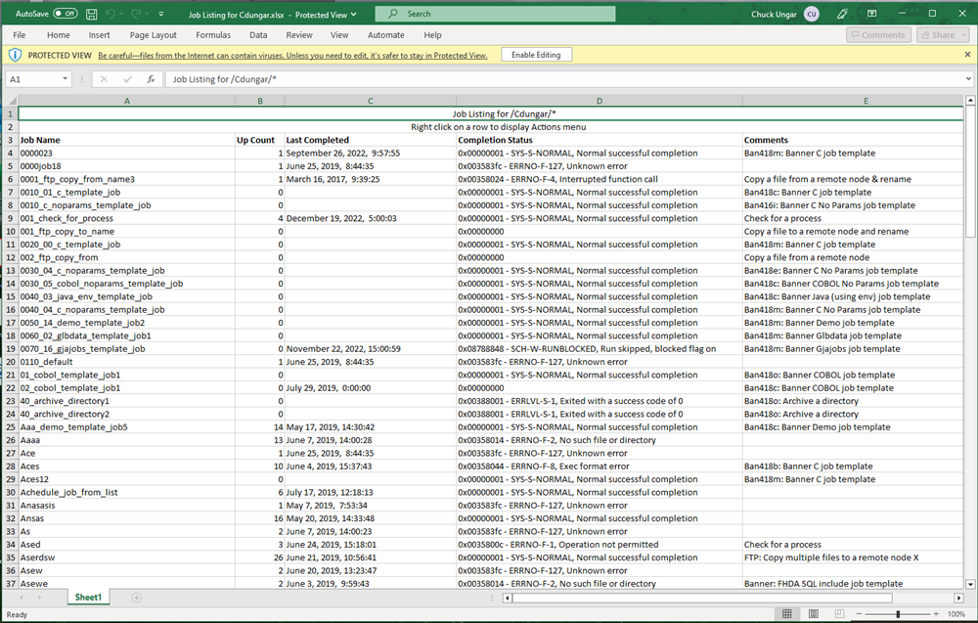Image resolution: width=978 pixels, height=623 pixels.
Task: Click the Insert Function fx icon
Action: click(151, 79)
